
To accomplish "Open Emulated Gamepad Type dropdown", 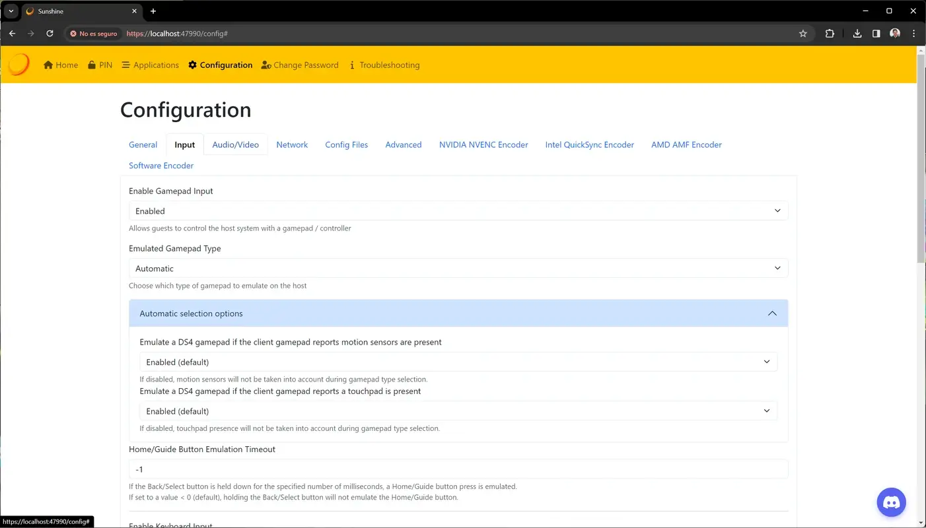I will tap(458, 269).
